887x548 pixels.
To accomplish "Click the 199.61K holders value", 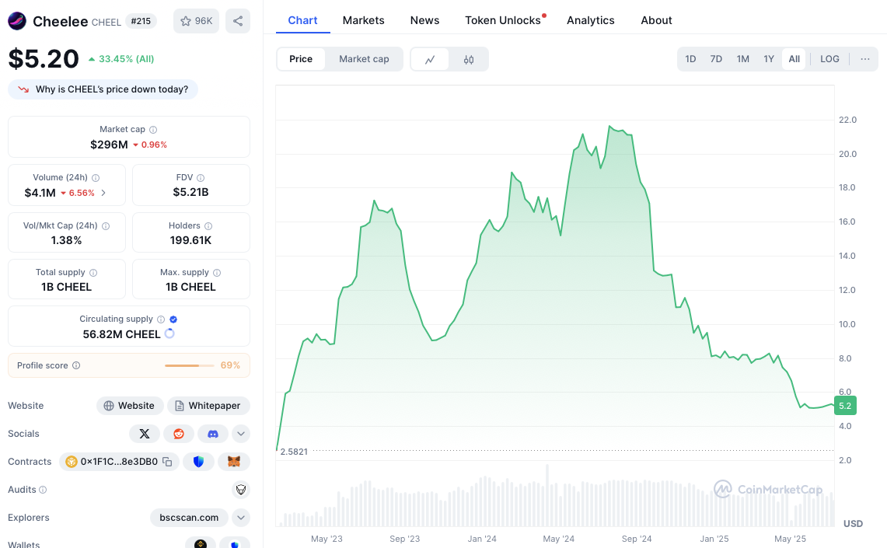I will pos(190,240).
